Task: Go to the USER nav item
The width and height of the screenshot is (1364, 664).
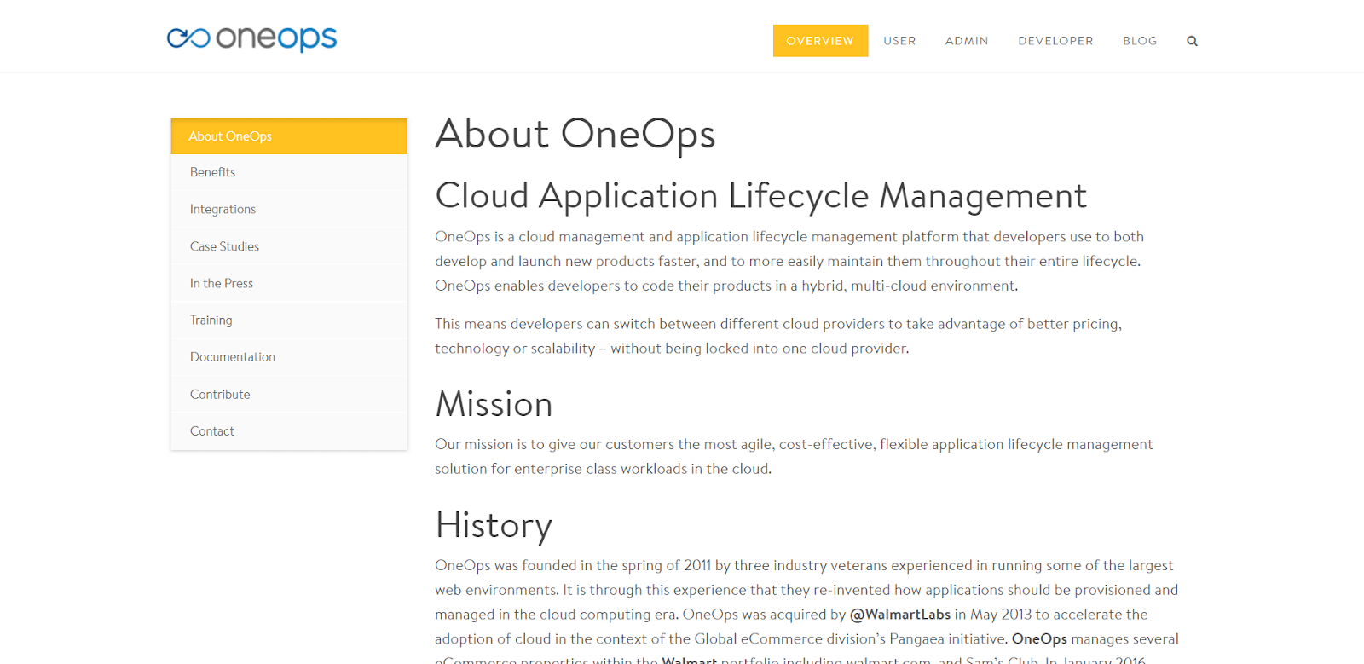Action: [x=899, y=41]
